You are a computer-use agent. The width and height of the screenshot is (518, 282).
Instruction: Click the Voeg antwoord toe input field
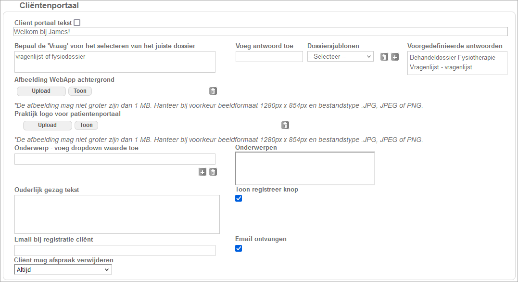coord(269,57)
